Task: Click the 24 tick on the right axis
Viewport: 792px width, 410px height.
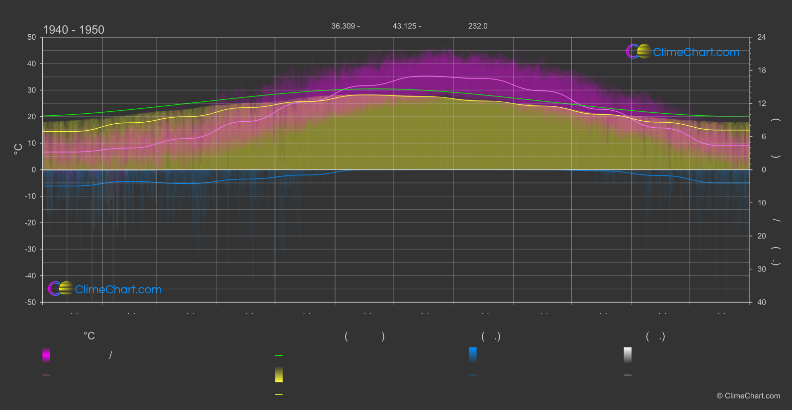Action: [x=762, y=37]
